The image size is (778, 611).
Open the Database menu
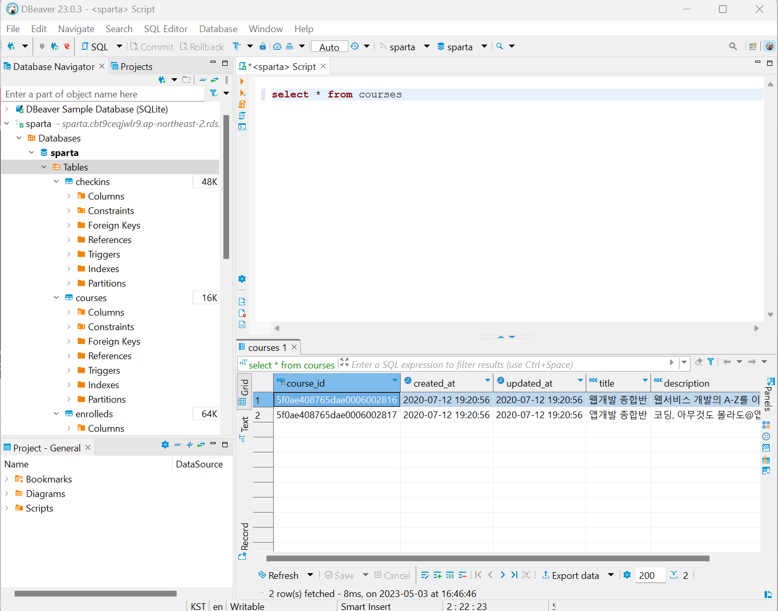point(218,29)
